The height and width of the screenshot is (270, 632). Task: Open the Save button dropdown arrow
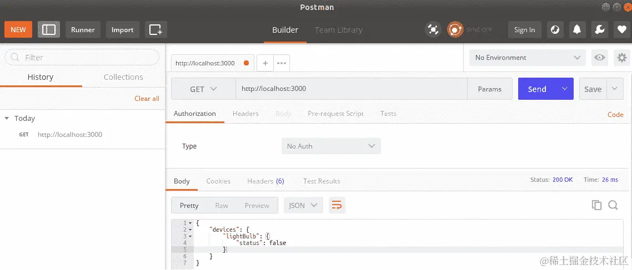tap(615, 89)
